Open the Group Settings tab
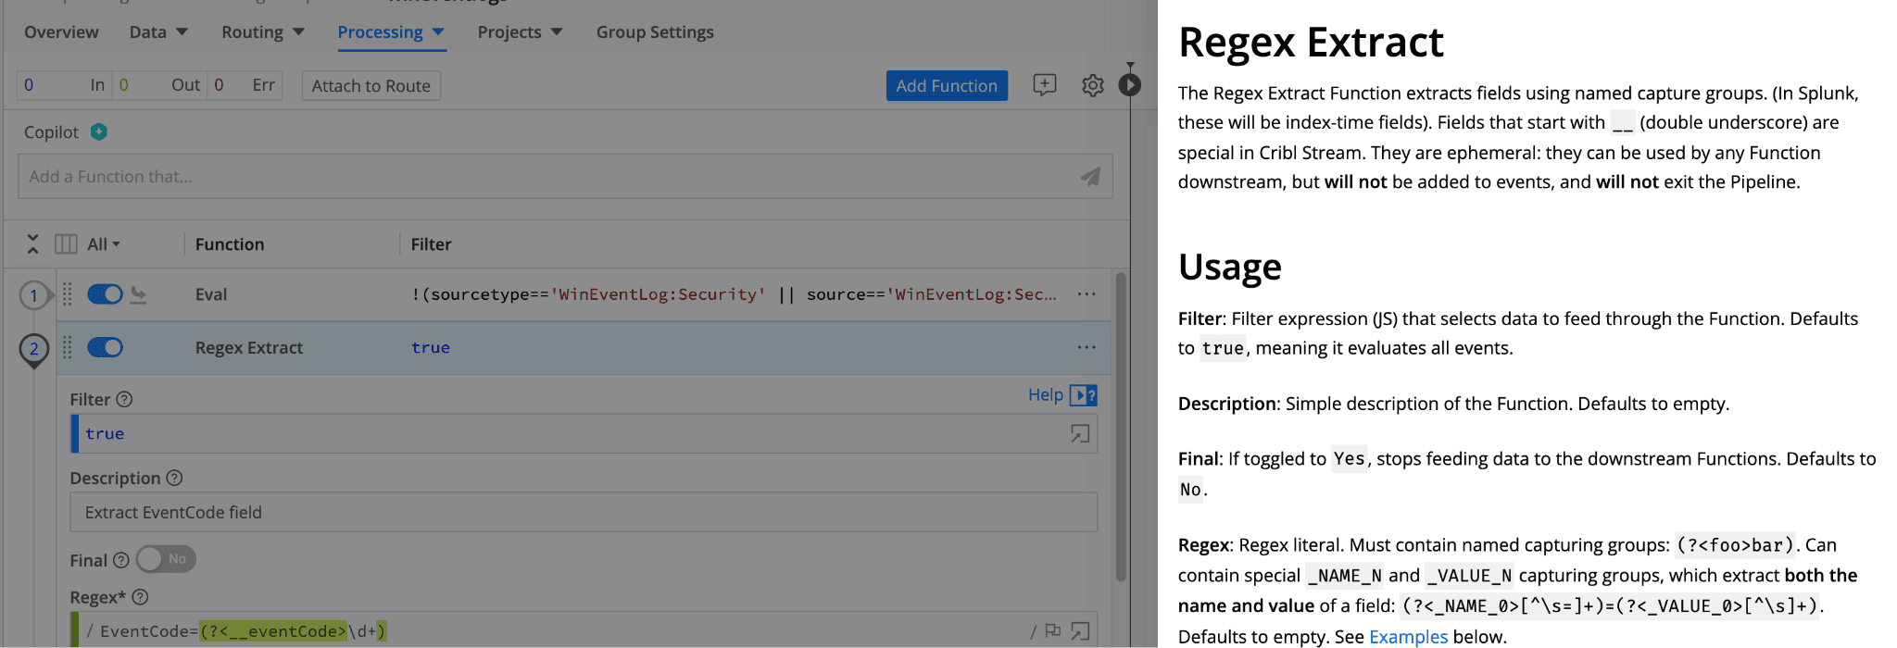The height and width of the screenshot is (648, 1897). [x=655, y=32]
